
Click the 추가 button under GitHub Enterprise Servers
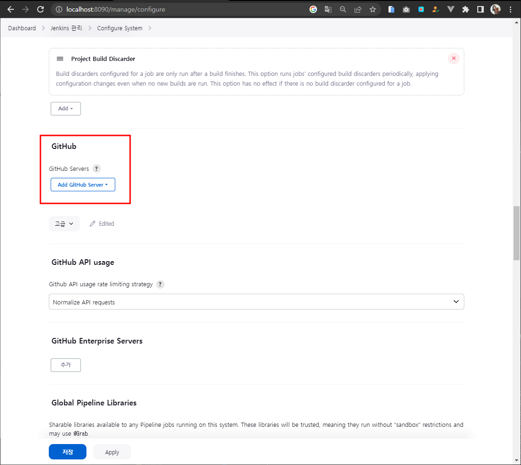point(66,365)
